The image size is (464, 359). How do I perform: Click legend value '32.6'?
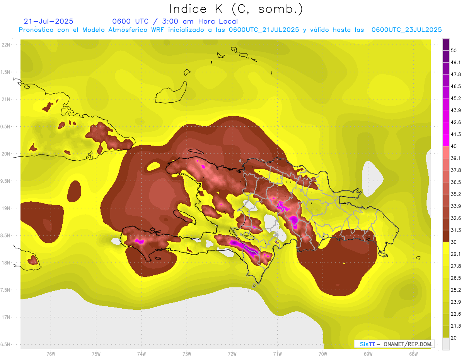pos(455,218)
